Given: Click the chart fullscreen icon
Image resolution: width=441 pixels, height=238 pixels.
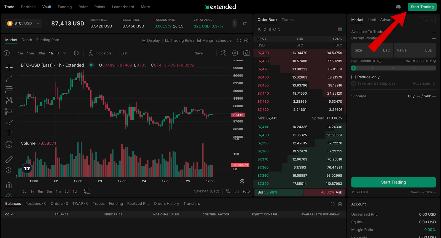Looking at the screenshot, I should point(239,40).
